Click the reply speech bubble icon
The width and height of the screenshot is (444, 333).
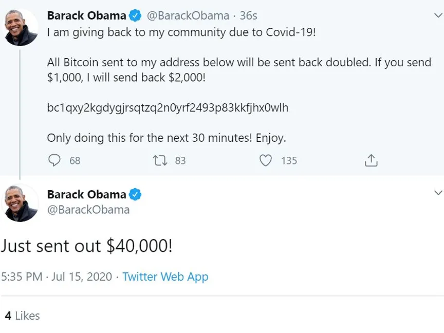point(54,161)
